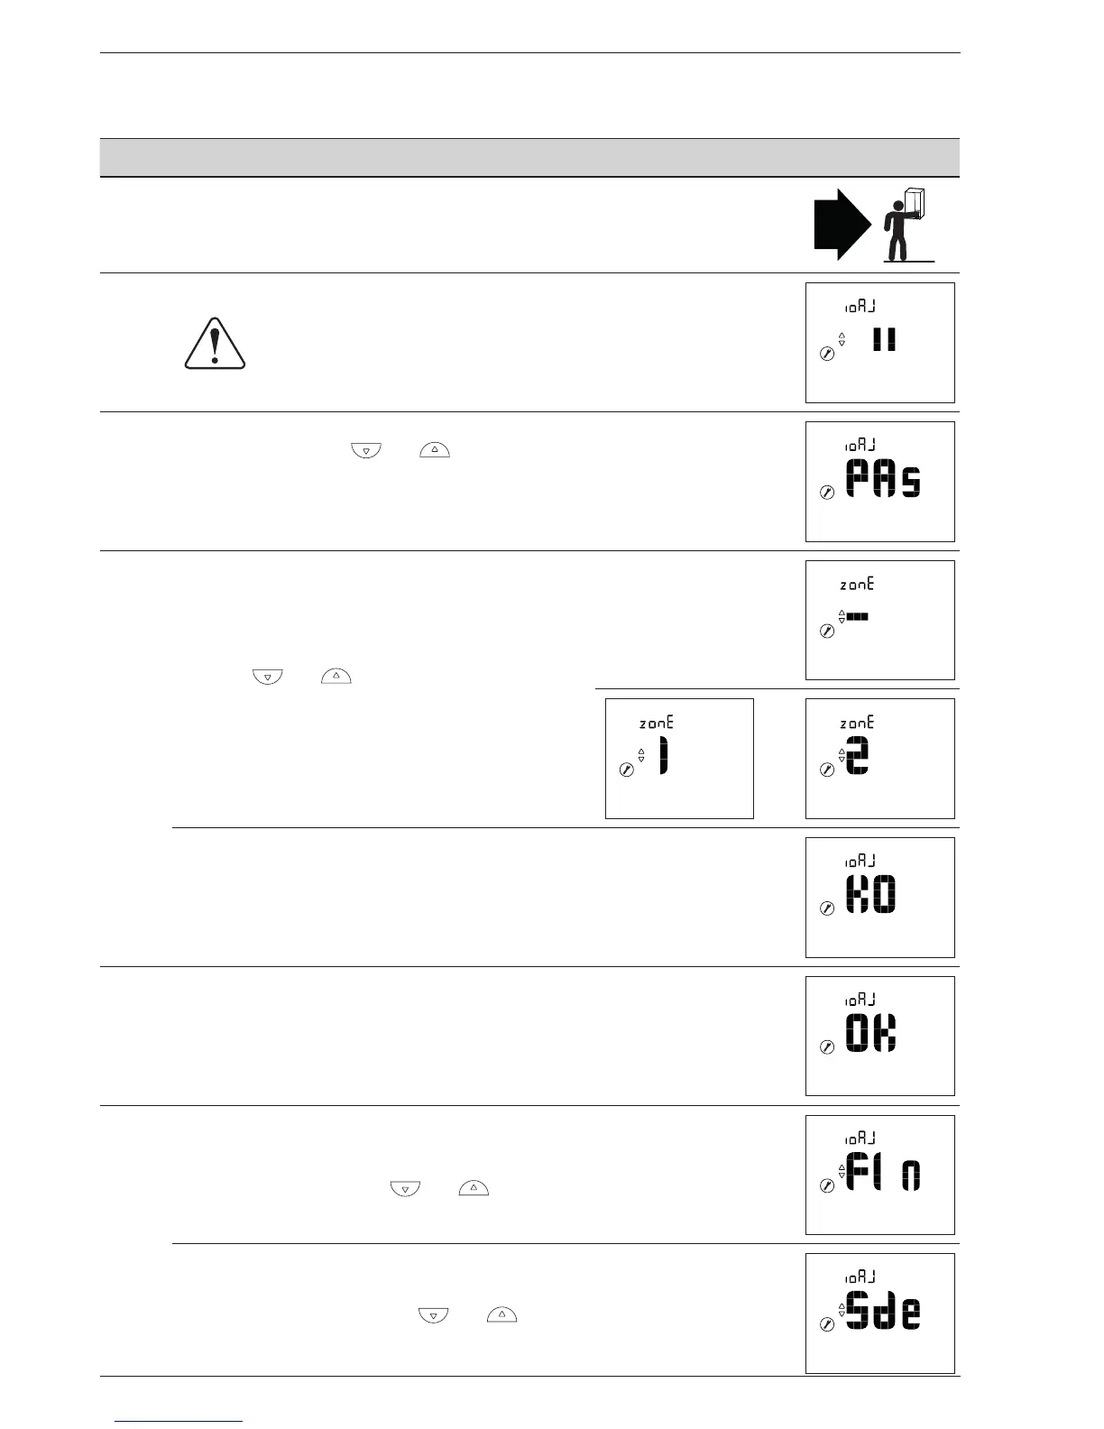Click the person-at-boiler icon
The image size is (1104, 1429).
click(905, 225)
